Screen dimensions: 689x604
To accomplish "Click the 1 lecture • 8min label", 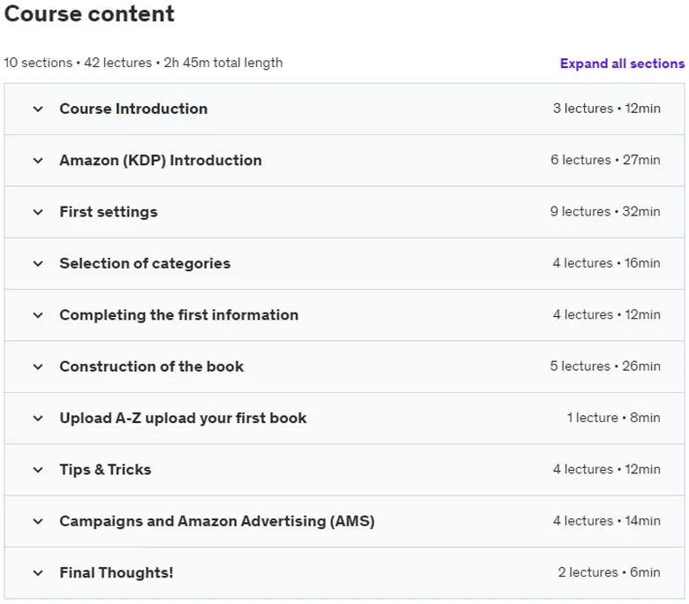I will pos(613,418).
